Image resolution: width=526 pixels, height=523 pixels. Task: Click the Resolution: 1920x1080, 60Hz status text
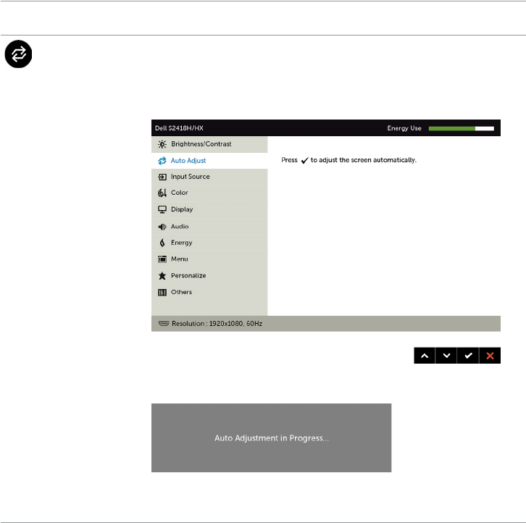click(217, 324)
